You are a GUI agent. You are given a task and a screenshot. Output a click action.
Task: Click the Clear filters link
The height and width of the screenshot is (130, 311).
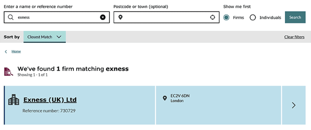pos(294,37)
